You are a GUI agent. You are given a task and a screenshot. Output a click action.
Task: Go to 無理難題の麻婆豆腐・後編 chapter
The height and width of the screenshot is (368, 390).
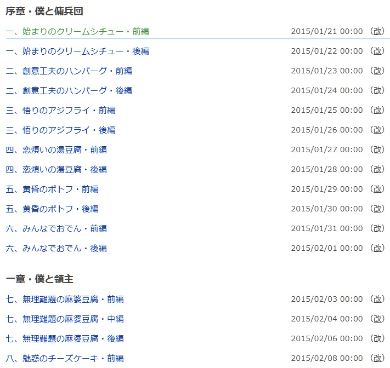point(65,338)
